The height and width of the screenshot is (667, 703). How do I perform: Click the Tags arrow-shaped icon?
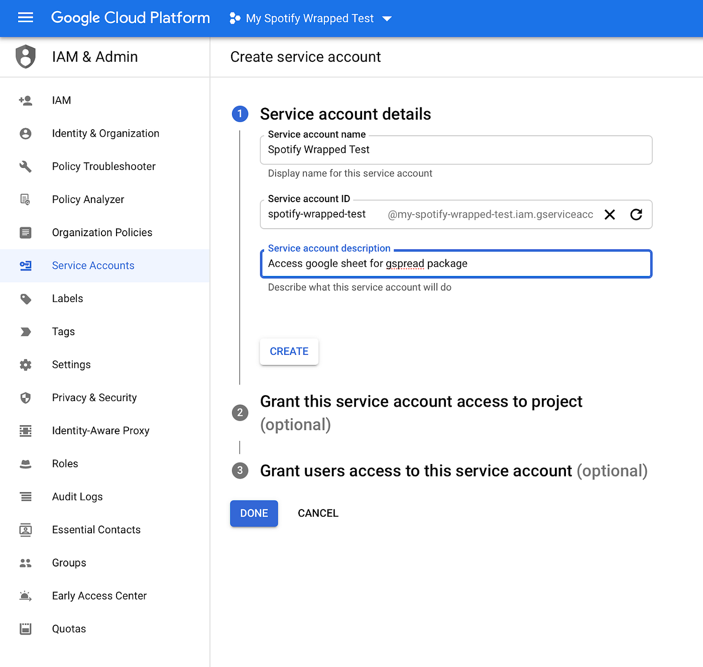(x=26, y=332)
